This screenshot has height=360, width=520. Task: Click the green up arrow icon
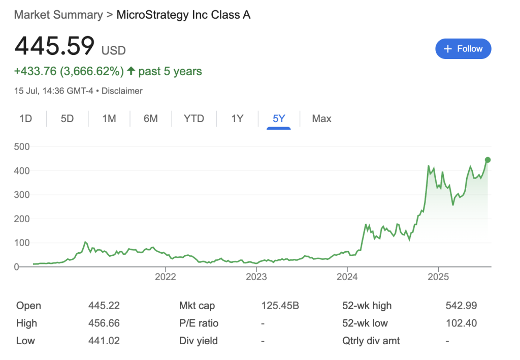coord(131,71)
